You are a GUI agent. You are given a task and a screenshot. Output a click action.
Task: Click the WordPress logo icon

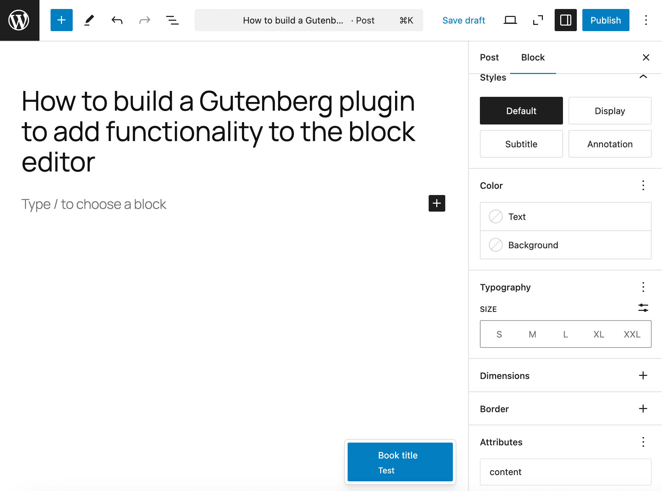pos(19,20)
